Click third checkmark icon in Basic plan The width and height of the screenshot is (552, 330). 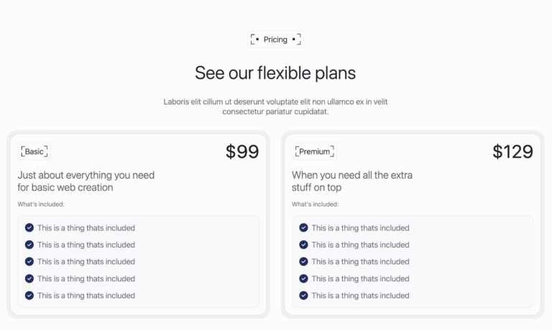click(x=29, y=261)
